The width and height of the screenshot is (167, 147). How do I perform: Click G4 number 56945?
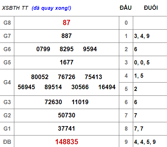coord(26,87)
